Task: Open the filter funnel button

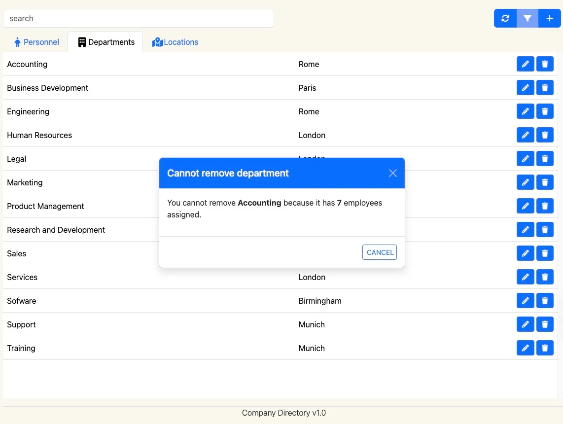Action: (x=528, y=18)
